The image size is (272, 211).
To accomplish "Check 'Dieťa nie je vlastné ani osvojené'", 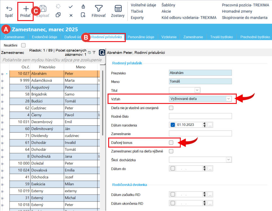I will point(171,108).
